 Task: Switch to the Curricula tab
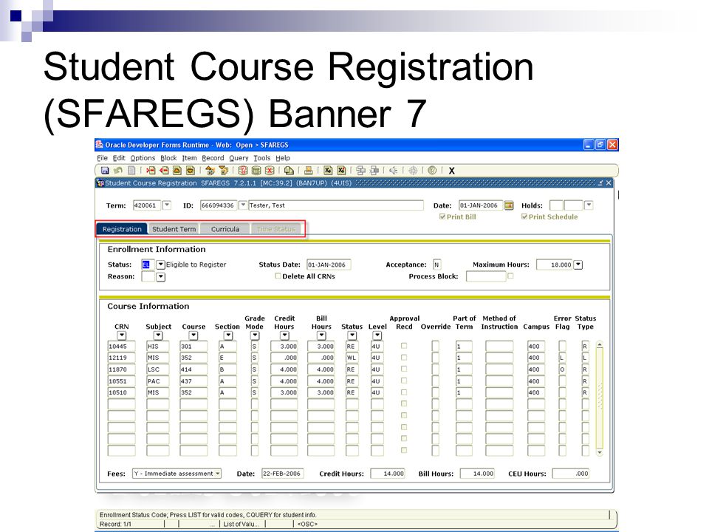click(x=225, y=229)
